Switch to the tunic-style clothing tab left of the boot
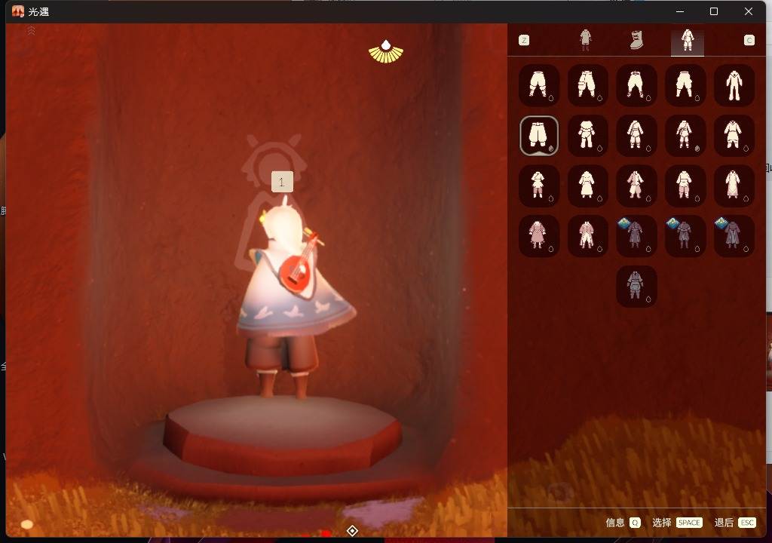772x543 pixels. click(x=585, y=40)
